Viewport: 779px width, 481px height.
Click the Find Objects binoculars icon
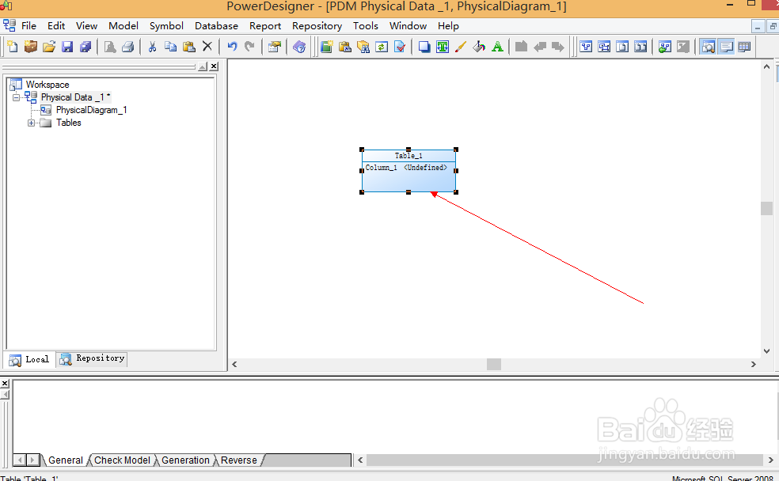[x=363, y=47]
